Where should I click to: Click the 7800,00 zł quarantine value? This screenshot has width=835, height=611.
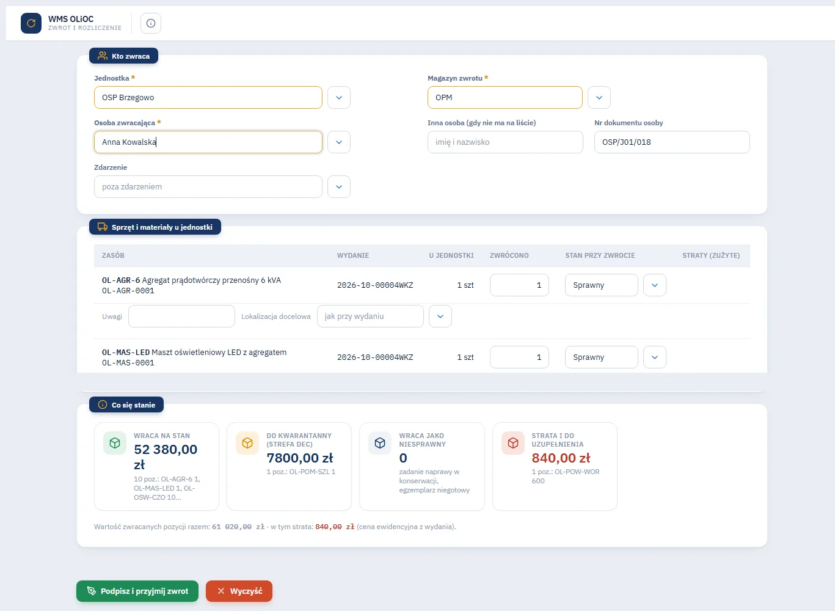click(300, 458)
